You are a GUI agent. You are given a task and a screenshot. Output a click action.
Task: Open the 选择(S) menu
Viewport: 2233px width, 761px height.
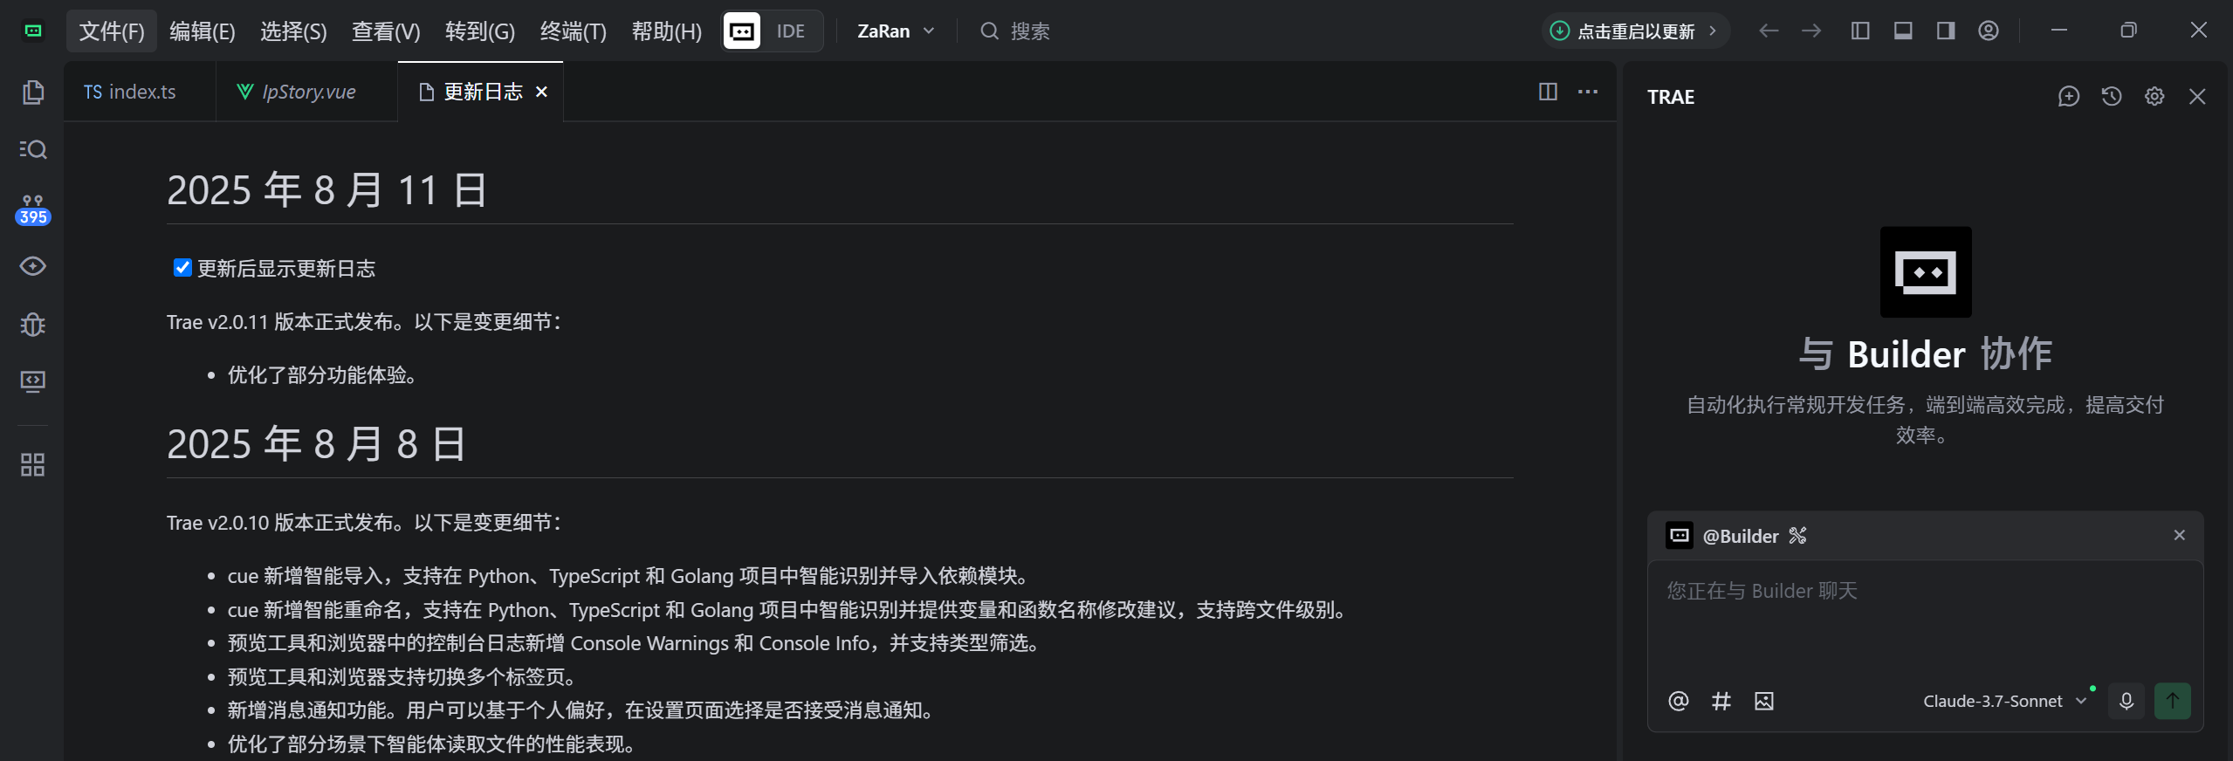(293, 31)
